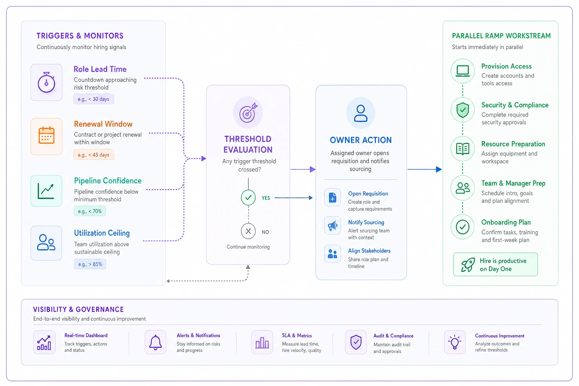Click the YES checkmark circle
This screenshot has width=579, height=386.
248,198
